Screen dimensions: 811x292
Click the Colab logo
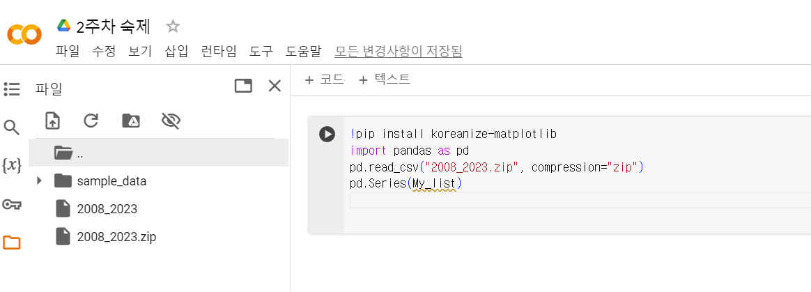pyautogui.click(x=24, y=35)
